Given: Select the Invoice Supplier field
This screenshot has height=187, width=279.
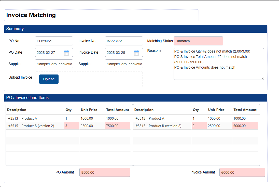Looking at the screenshot, I should tap(124, 64).
